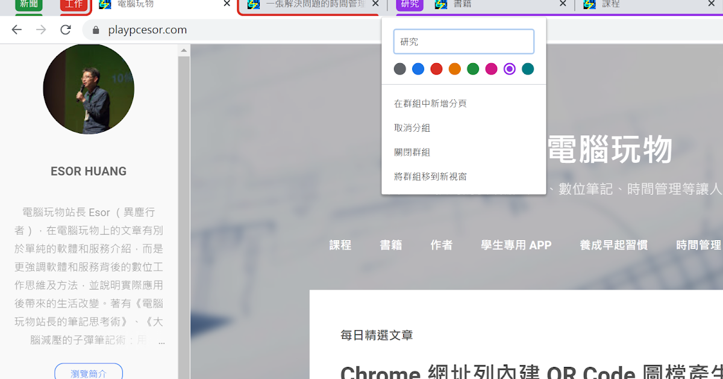Viewport: 723px width, 379px height.
Task: Click the 研究 tab group label
Action: tap(410, 4)
